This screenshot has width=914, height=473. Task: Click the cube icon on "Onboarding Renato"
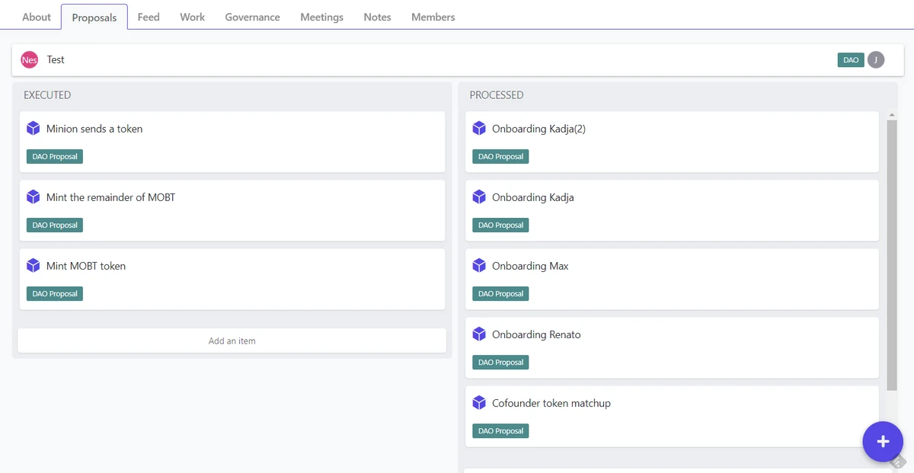(x=479, y=334)
